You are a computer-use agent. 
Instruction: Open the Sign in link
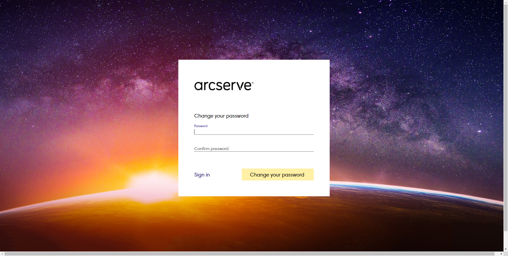click(x=202, y=175)
